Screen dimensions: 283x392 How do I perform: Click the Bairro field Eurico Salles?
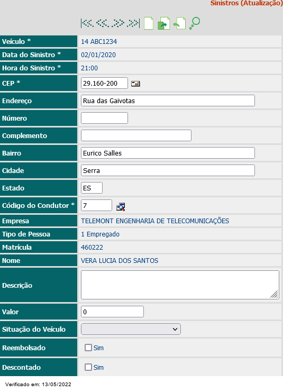tap(168, 153)
